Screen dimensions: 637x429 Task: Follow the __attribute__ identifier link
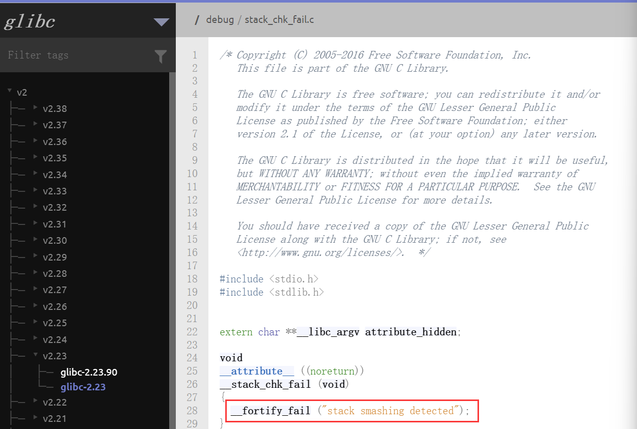[257, 371]
